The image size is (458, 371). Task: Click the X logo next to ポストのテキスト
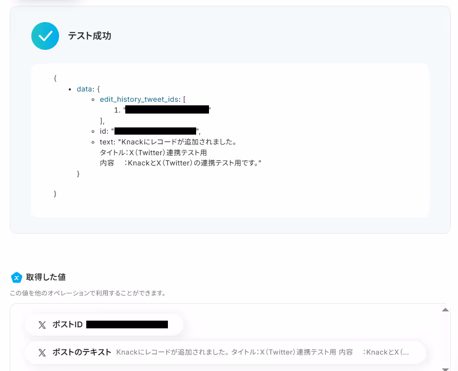[x=42, y=353]
